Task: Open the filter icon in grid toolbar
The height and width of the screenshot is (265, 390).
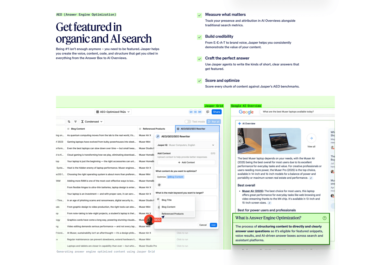Action: (76, 122)
